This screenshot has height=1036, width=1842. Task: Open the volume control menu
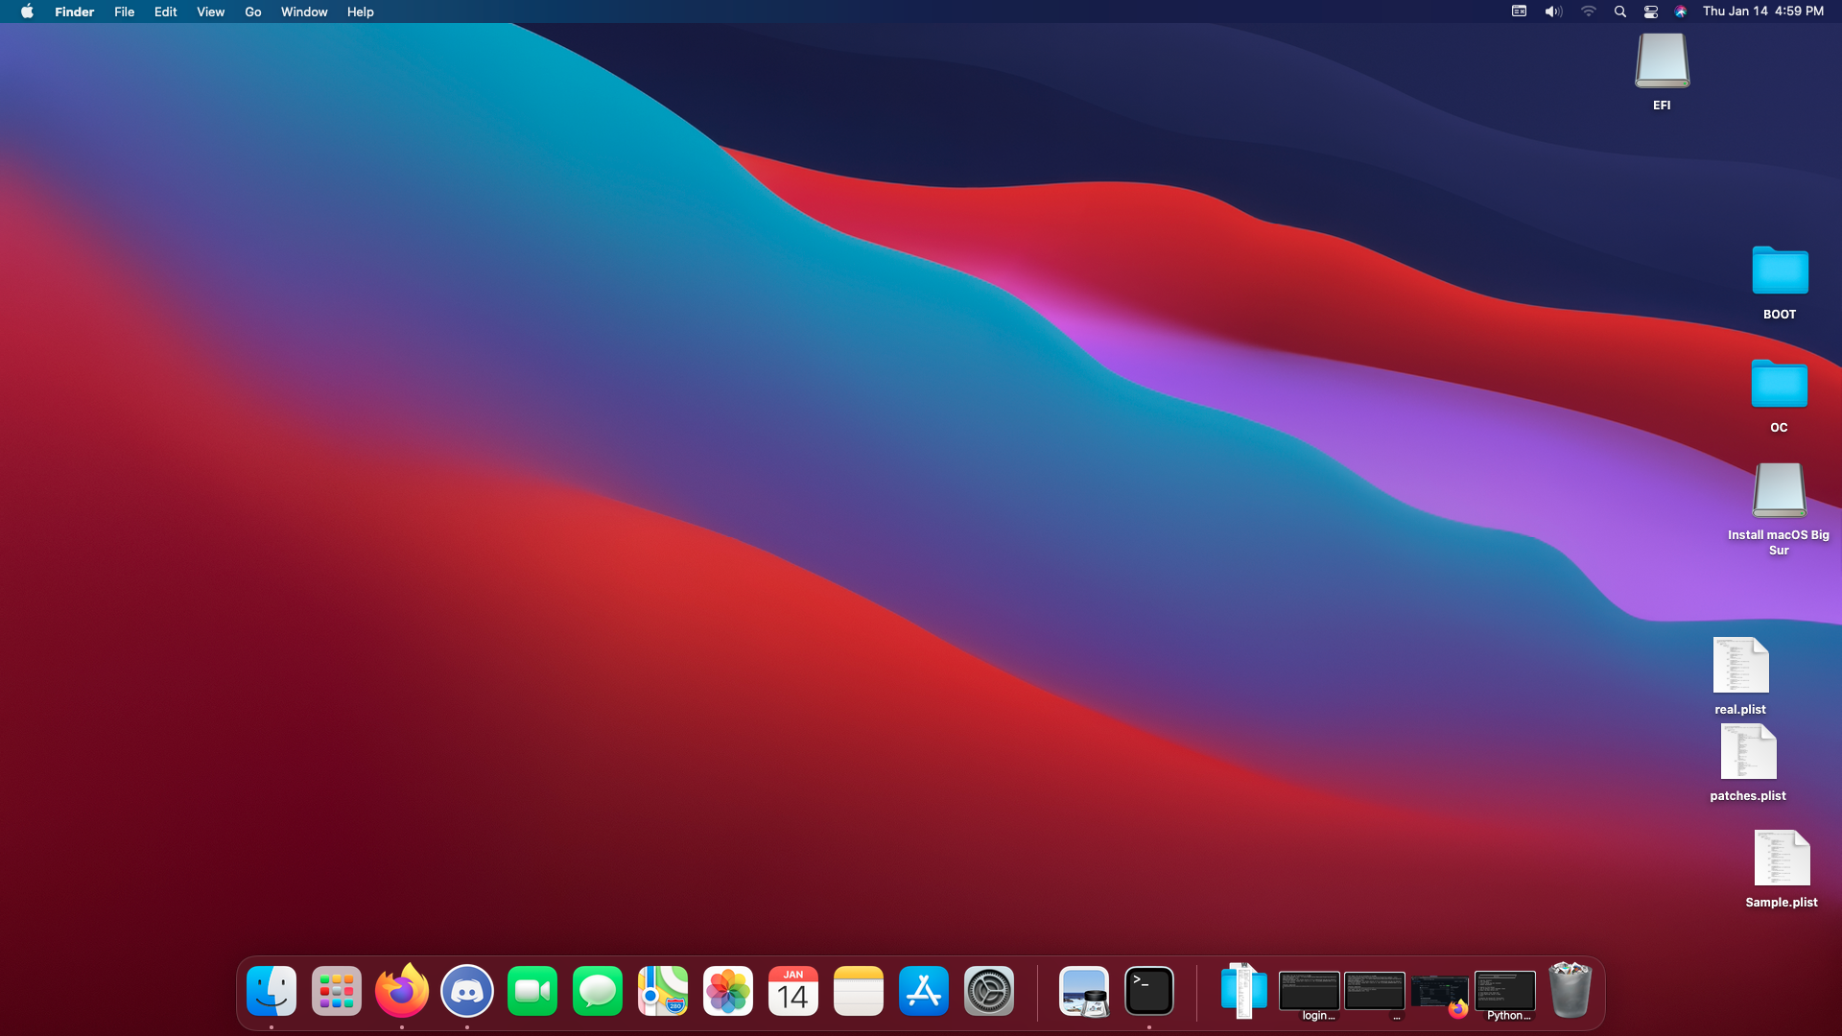click(1553, 12)
